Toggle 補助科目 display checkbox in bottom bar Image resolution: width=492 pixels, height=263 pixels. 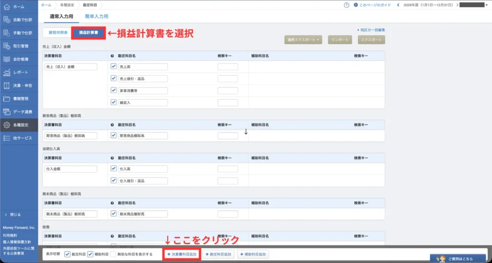coord(90,254)
